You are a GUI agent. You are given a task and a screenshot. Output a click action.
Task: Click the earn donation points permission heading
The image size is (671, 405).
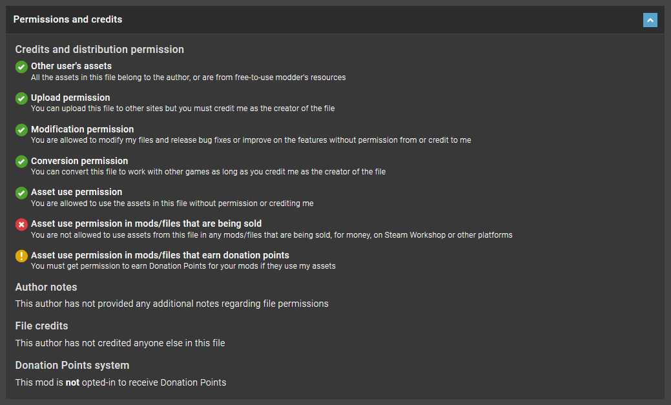(160, 255)
